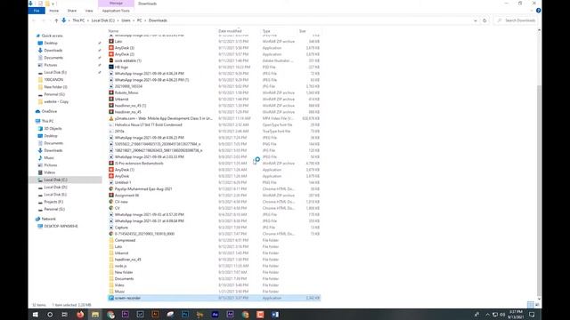Image resolution: width=570 pixels, height=320 pixels.
Task: Open After Effects from the taskbar
Action: click(x=216, y=315)
